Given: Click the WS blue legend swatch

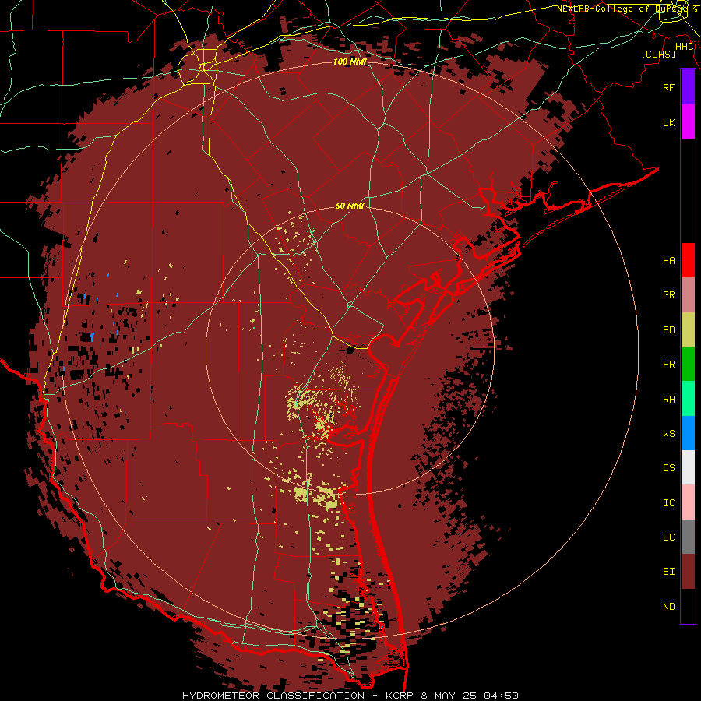Looking at the screenshot, I should click(x=688, y=433).
